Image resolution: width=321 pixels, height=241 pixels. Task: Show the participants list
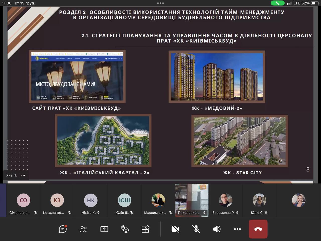point(84,229)
